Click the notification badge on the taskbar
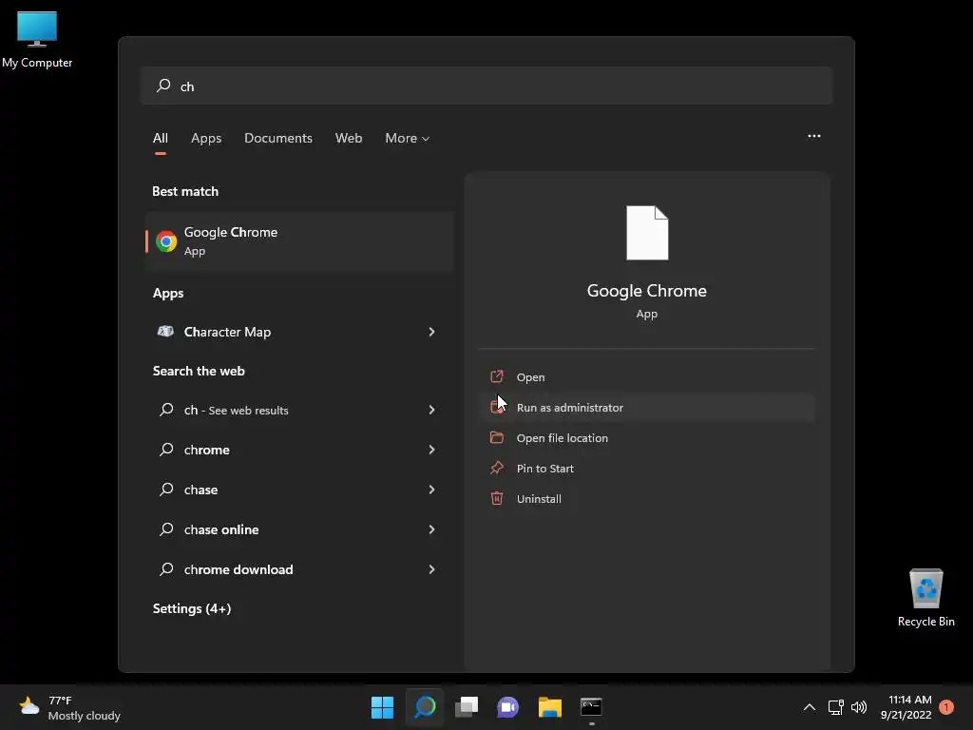Image resolution: width=973 pixels, height=730 pixels. [x=946, y=707]
